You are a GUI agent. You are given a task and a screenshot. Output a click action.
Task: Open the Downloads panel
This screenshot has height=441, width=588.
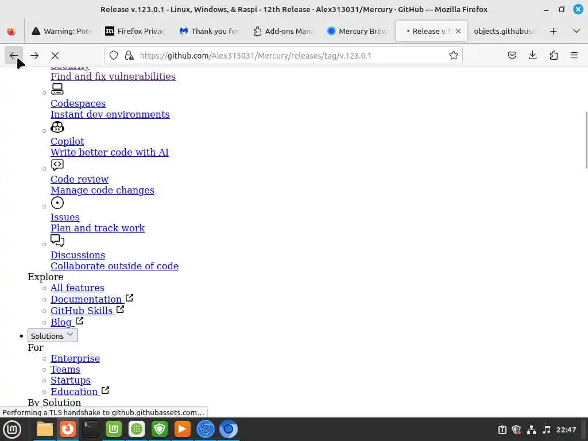tap(532, 56)
